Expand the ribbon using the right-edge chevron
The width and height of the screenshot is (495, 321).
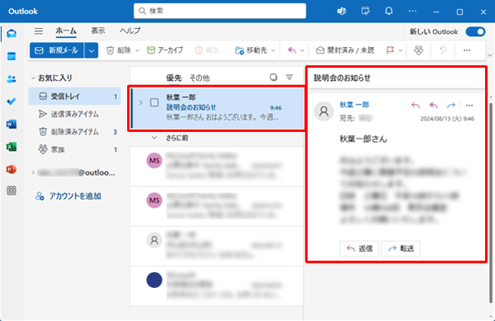(x=490, y=55)
